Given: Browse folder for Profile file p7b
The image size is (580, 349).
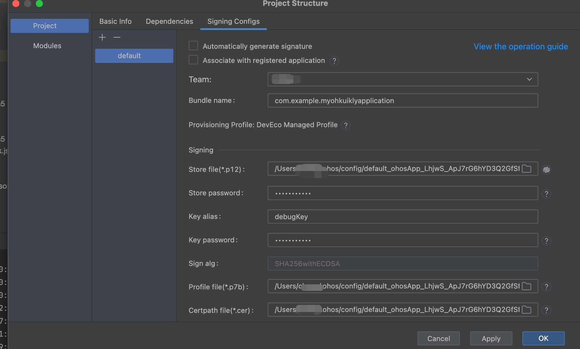Looking at the screenshot, I should (527, 286).
